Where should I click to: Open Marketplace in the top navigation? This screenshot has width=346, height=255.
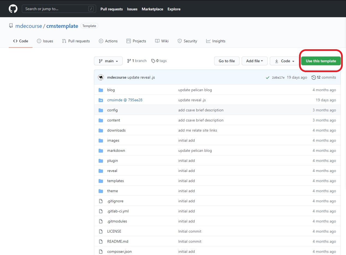152,9
